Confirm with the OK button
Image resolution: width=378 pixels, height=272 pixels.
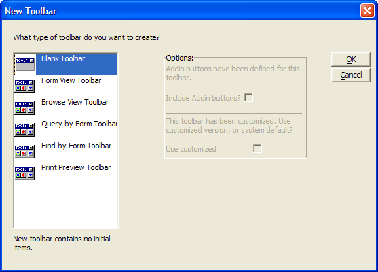tap(351, 59)
